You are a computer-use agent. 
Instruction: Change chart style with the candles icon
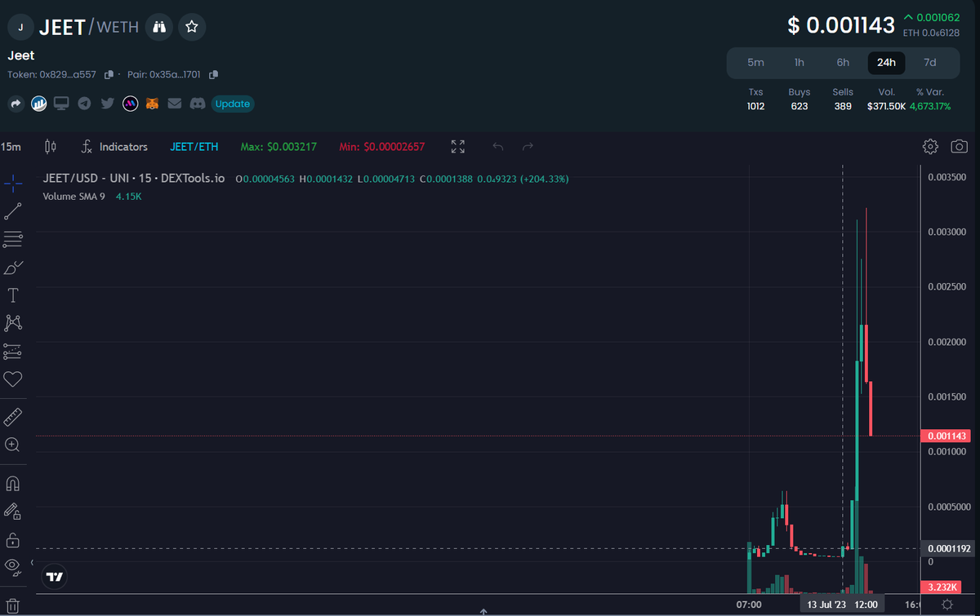(x=51, y=147)
